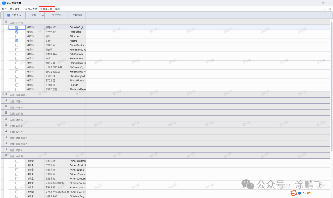Enable the 规格型号 field checkbox
The image size is (333, 198).
(x=17, y=45)
